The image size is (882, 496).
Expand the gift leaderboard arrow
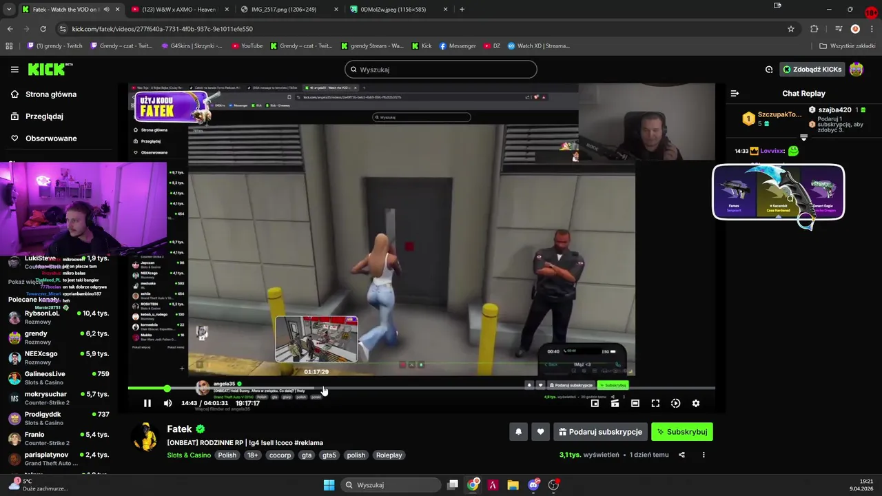point(803,138)
